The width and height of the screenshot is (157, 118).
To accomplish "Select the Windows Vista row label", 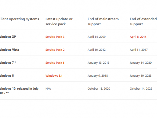I will (9, 50).
